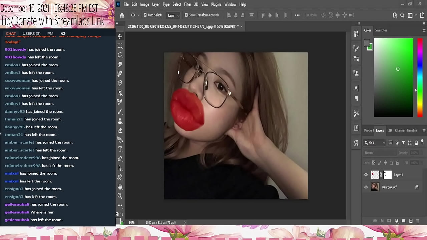Choose the Hand tool
Screen dimensions: 427x240
click(120, 187)
